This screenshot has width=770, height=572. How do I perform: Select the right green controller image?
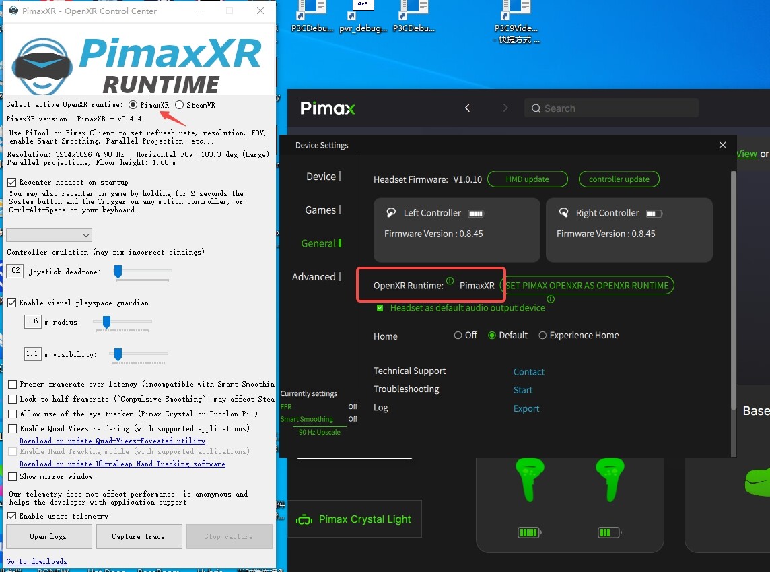(609, 480)
